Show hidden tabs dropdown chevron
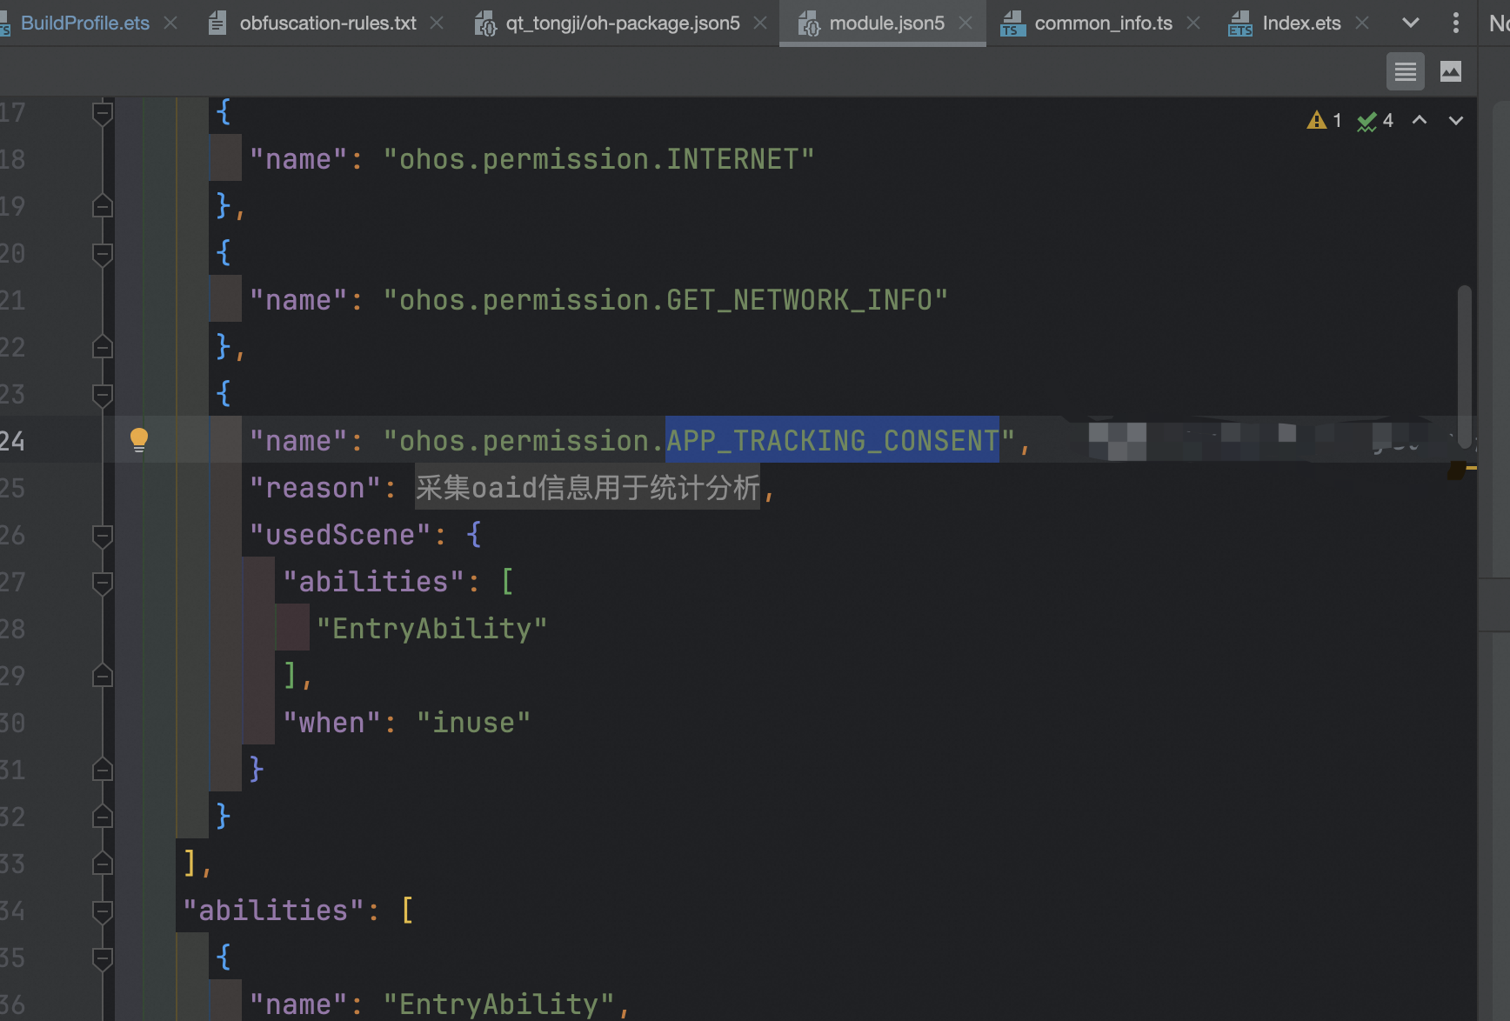The width and height of the screenshot is (1510, 1021). (x=1411, y=23)
